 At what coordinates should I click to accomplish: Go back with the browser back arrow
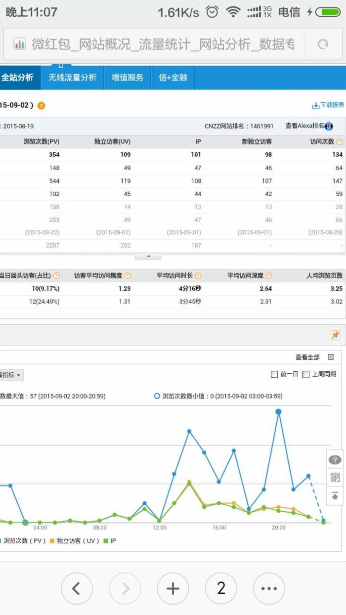coord(76,588)
